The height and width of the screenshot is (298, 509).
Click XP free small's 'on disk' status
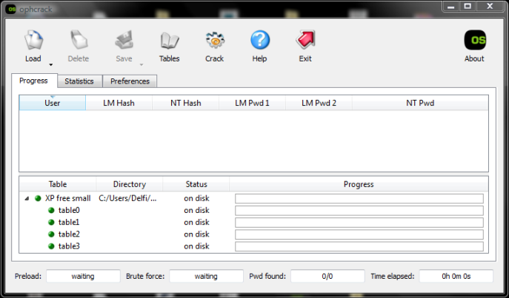pos(196,198)
